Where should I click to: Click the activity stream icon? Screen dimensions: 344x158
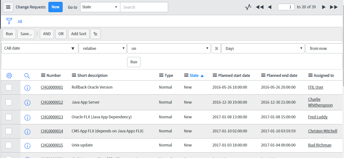(x=248, y=7)
